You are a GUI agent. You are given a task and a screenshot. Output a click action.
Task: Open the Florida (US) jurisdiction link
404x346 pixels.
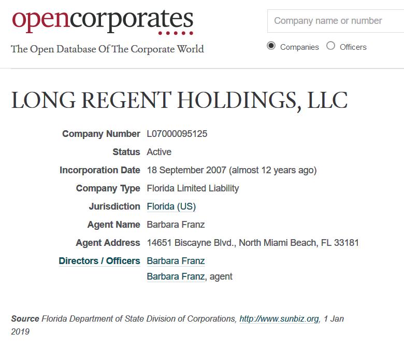click(171, 206)
